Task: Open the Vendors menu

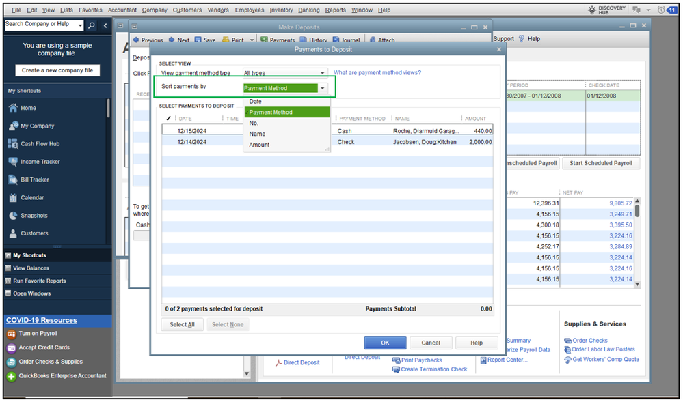Action: tap(218, 10)
